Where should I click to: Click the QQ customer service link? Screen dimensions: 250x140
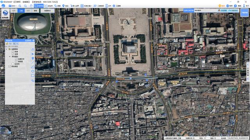click(x=222, y=10)
